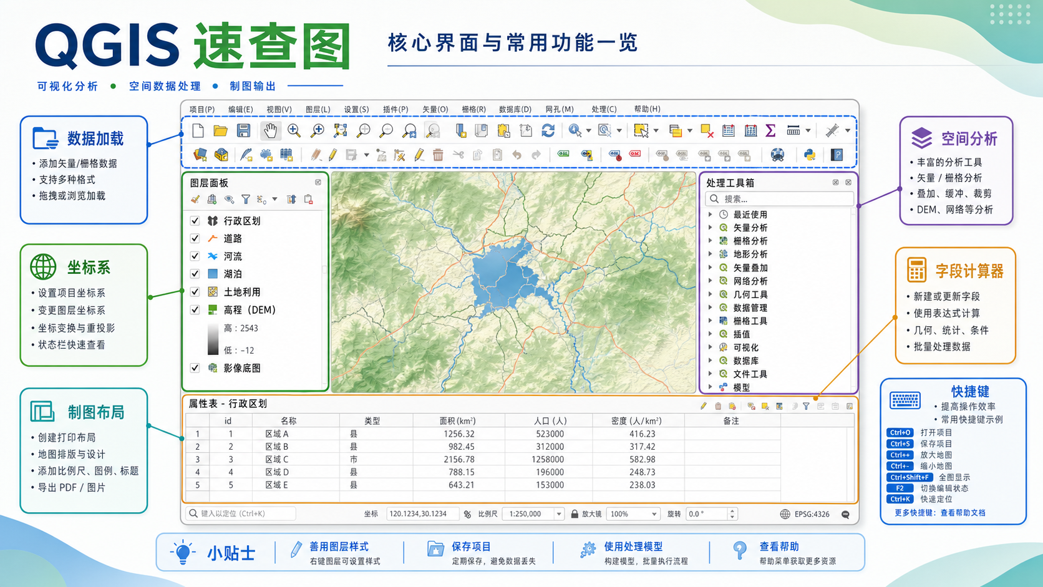Click the toolbox 搜索 search field
The width and height of the screenshot is (1043, 587).
(x=780, y=199)
